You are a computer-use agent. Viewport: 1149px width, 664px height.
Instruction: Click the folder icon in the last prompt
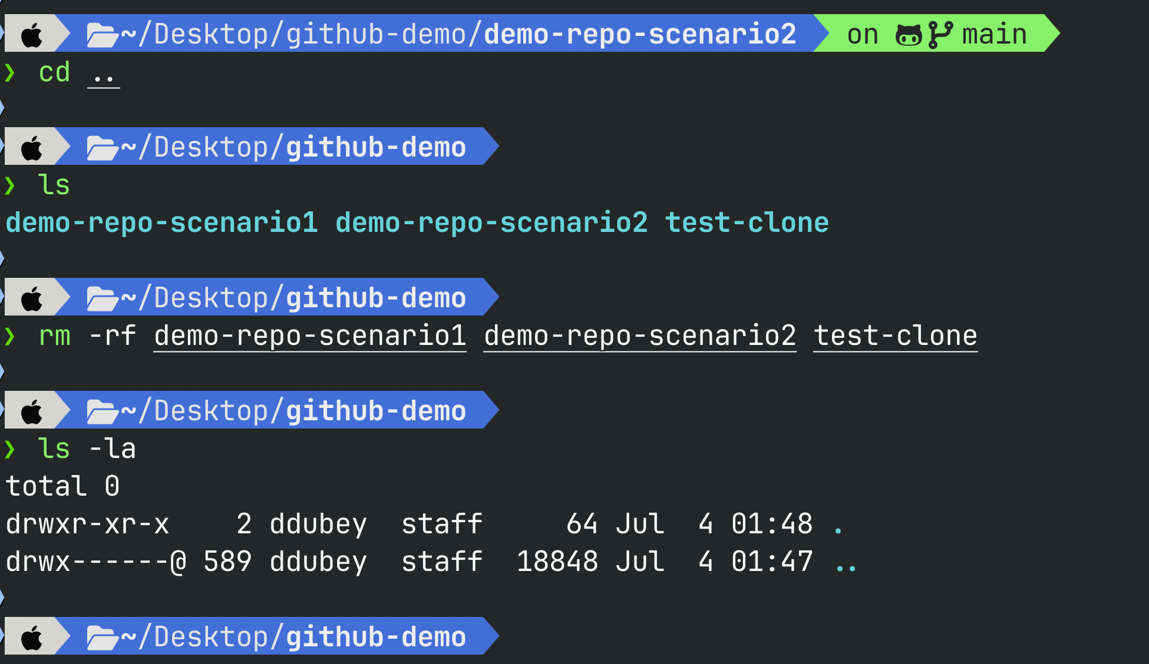(103, 638)
